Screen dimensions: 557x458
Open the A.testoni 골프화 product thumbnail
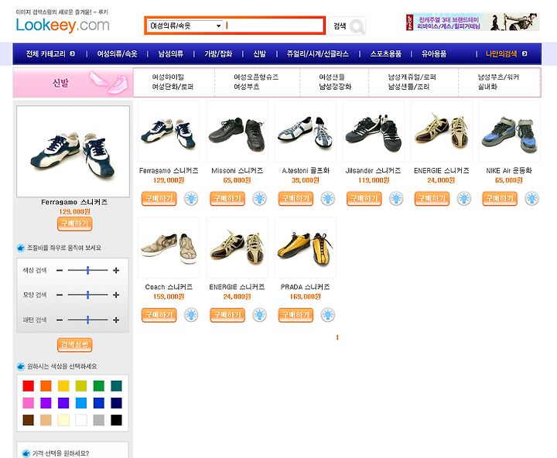point(306,131)
